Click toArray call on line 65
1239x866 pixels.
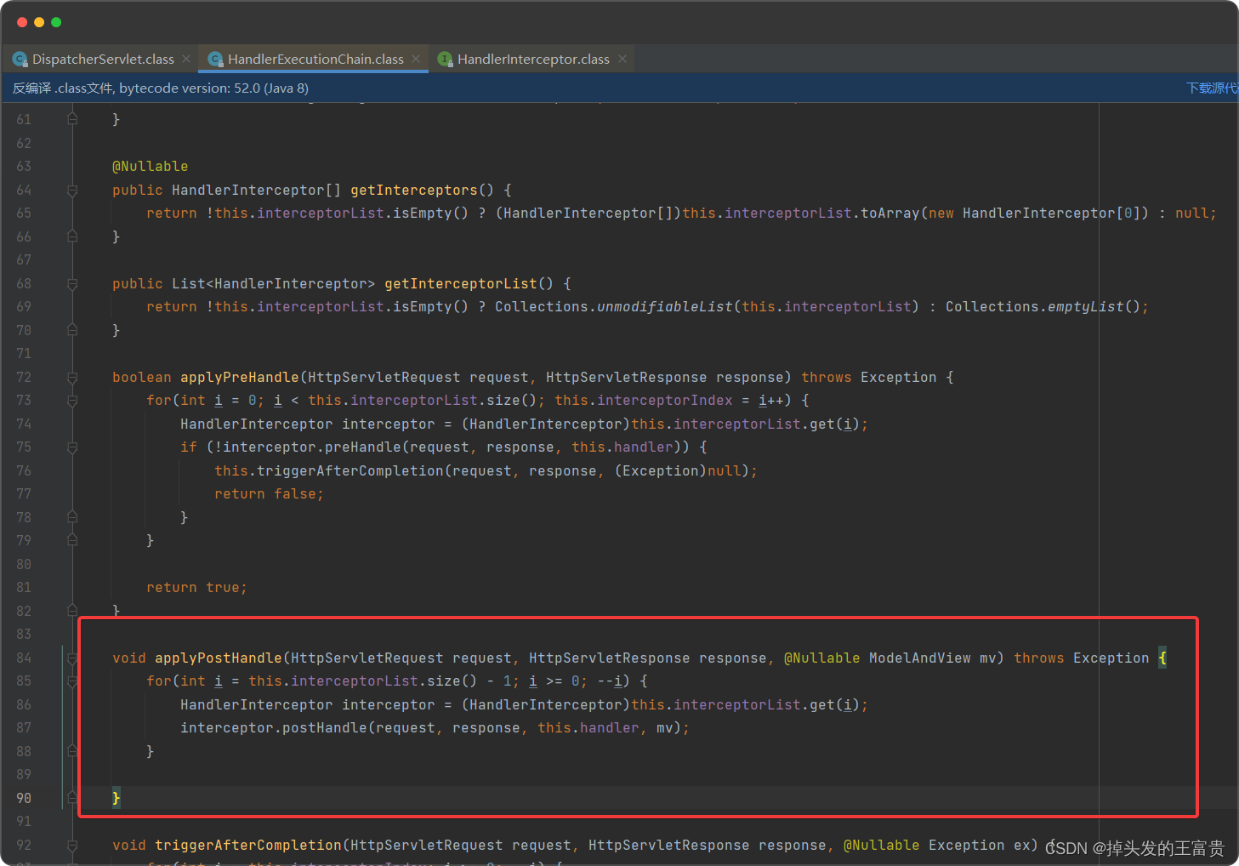tap(890, 213)
